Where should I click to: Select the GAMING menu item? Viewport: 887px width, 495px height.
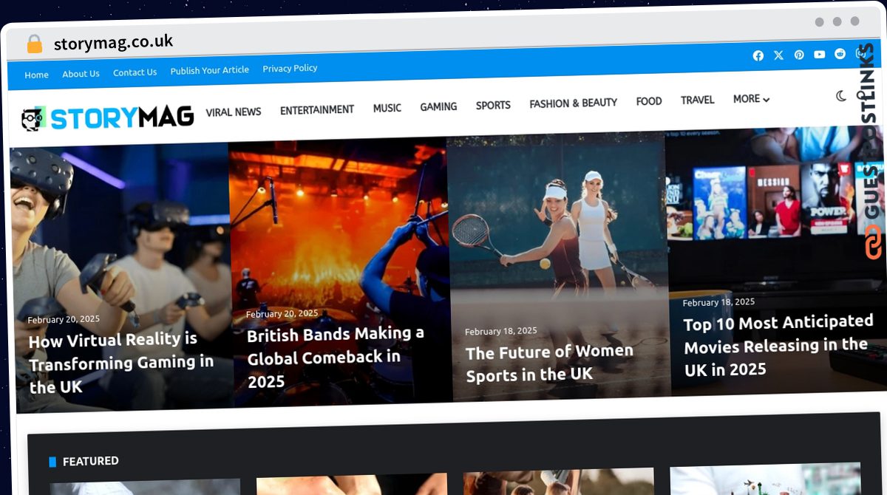(x=438, y=106)
